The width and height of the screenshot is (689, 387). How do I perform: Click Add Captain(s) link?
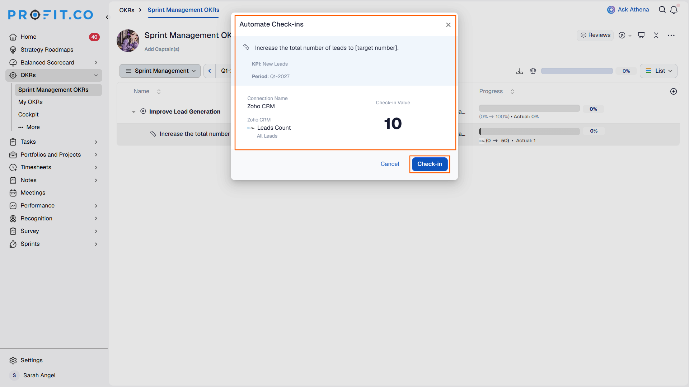point(162,49)
